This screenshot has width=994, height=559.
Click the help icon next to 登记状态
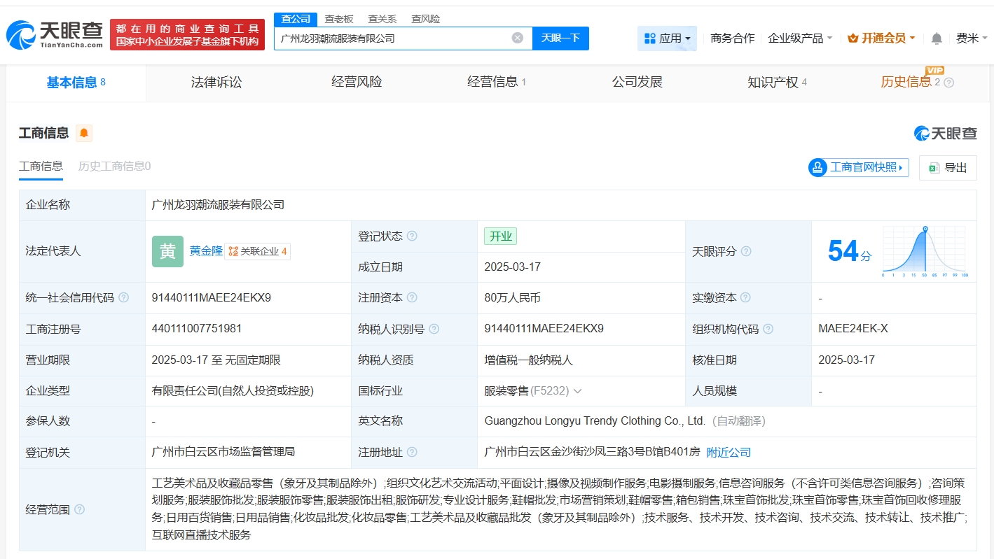click(x=412, y=236)
